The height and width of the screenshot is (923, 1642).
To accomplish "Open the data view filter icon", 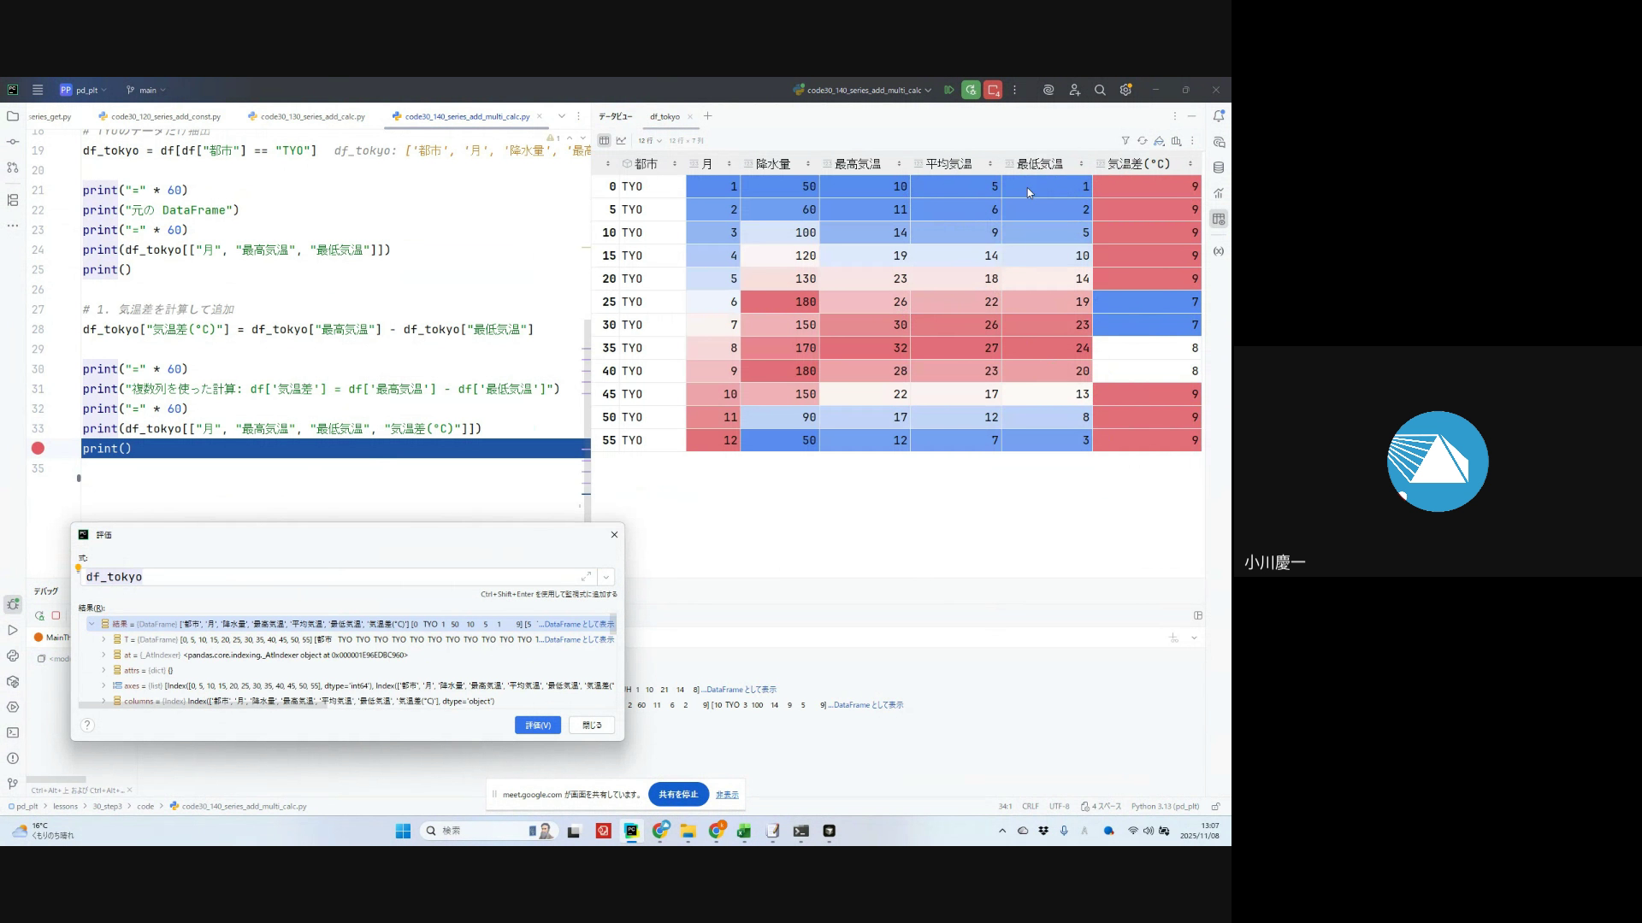I will pyautogui.click(x=1125, y=141).
